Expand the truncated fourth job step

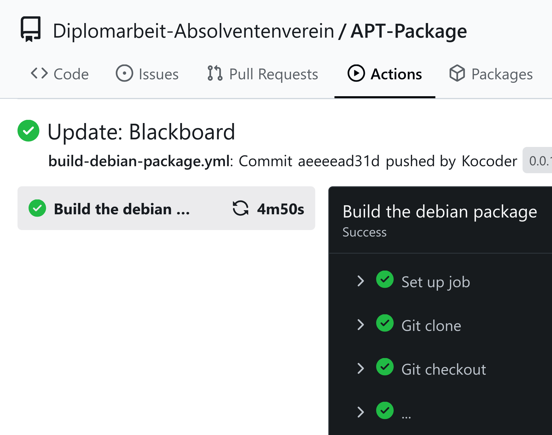coord(361,412)
